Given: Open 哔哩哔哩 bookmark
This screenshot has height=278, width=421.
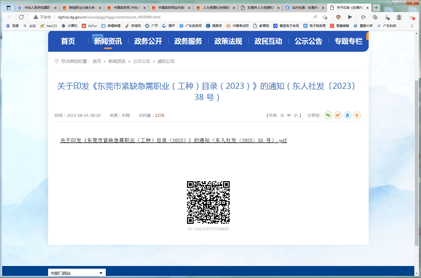Looking at the screenshot, I should [x=111, y=26].
